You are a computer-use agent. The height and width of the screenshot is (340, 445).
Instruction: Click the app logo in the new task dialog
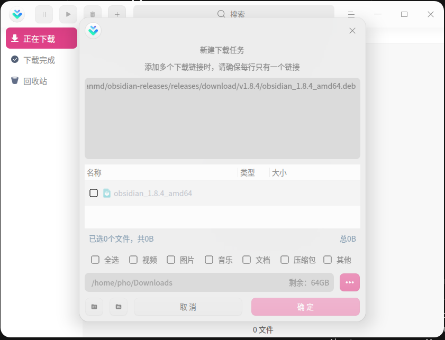tap(93, 30)
